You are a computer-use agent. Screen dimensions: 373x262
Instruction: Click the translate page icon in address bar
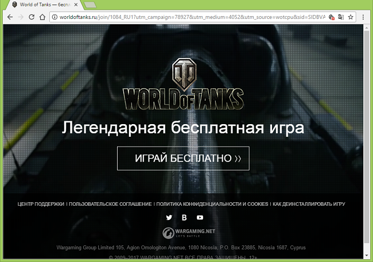(x=342, y=17)
